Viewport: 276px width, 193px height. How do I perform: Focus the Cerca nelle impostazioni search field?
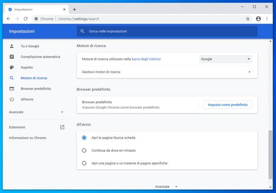[167, 31]
